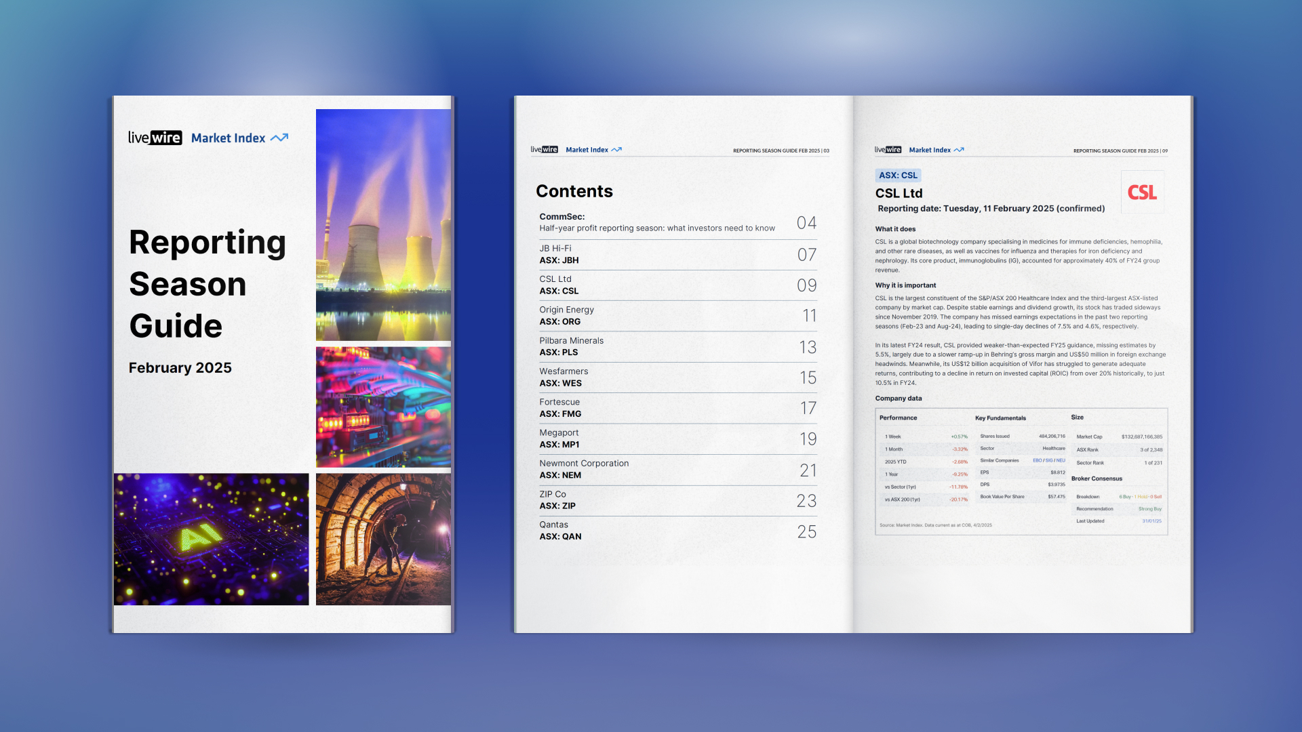1302x732 pixels.
Task: Click the red CSL company logo
Action: coord(1142,192)
